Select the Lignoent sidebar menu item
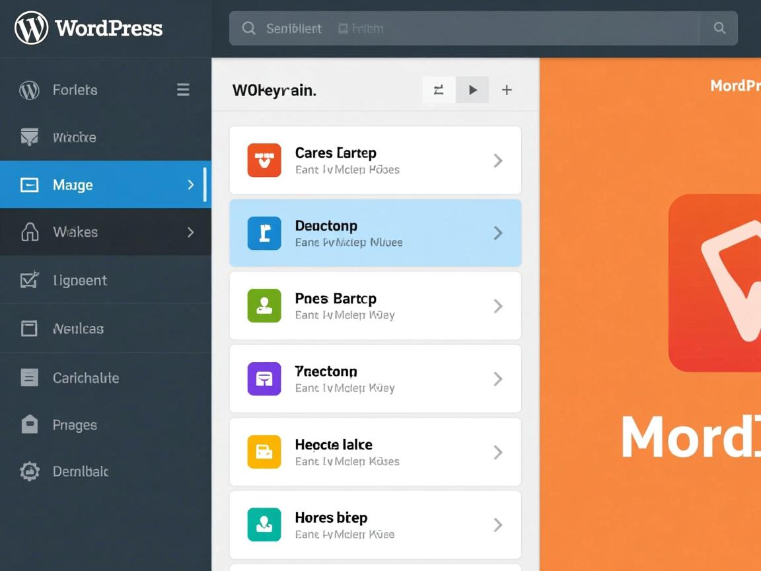Screen dimensions: 761x571 79,280
